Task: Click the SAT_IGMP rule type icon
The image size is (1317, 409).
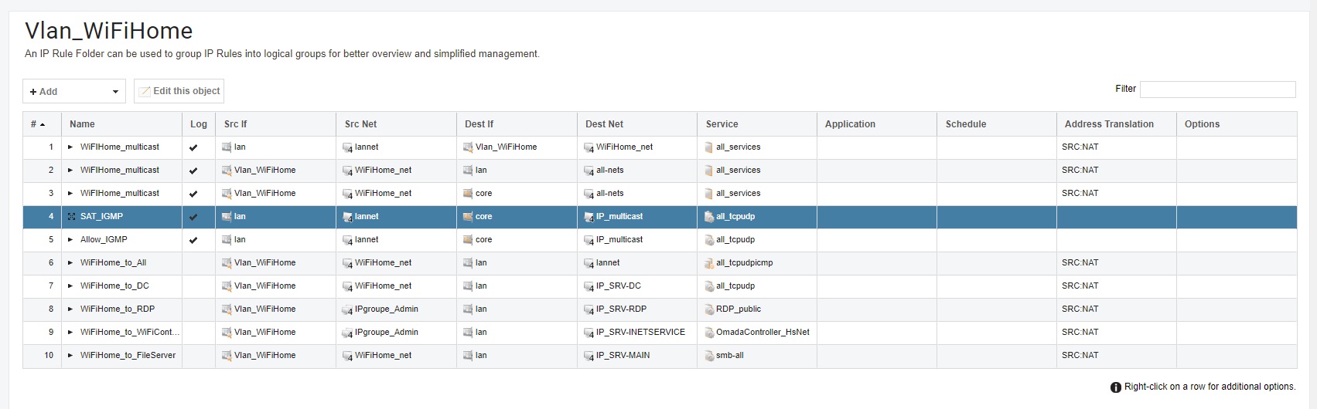Action: 71,217
